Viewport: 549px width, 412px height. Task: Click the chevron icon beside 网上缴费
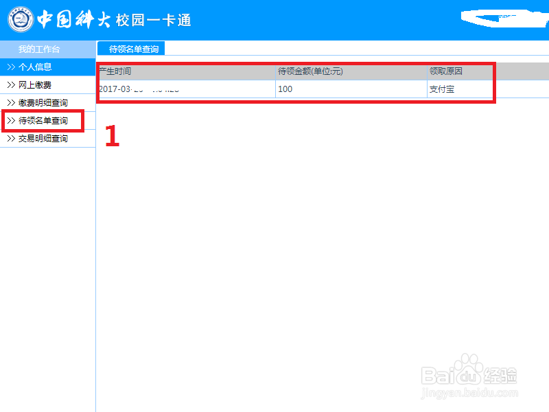point(11,84)
